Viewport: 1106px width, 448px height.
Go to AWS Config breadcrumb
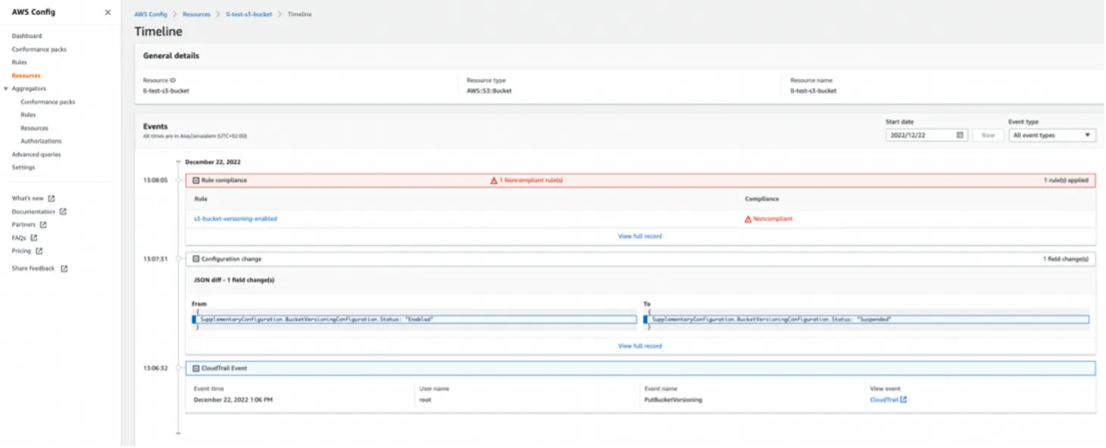pos(151,14)
